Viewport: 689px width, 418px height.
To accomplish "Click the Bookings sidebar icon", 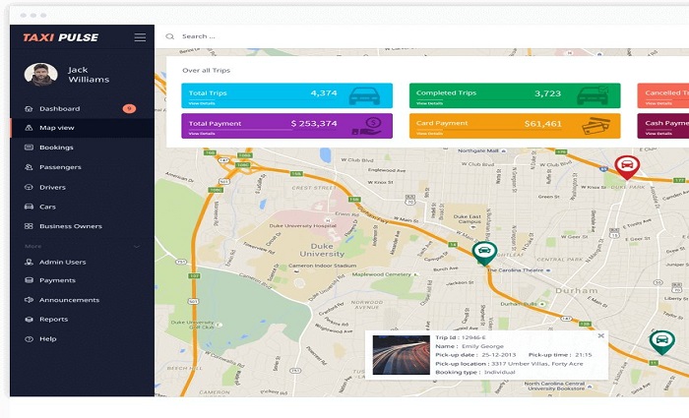I will pos(29,148).
